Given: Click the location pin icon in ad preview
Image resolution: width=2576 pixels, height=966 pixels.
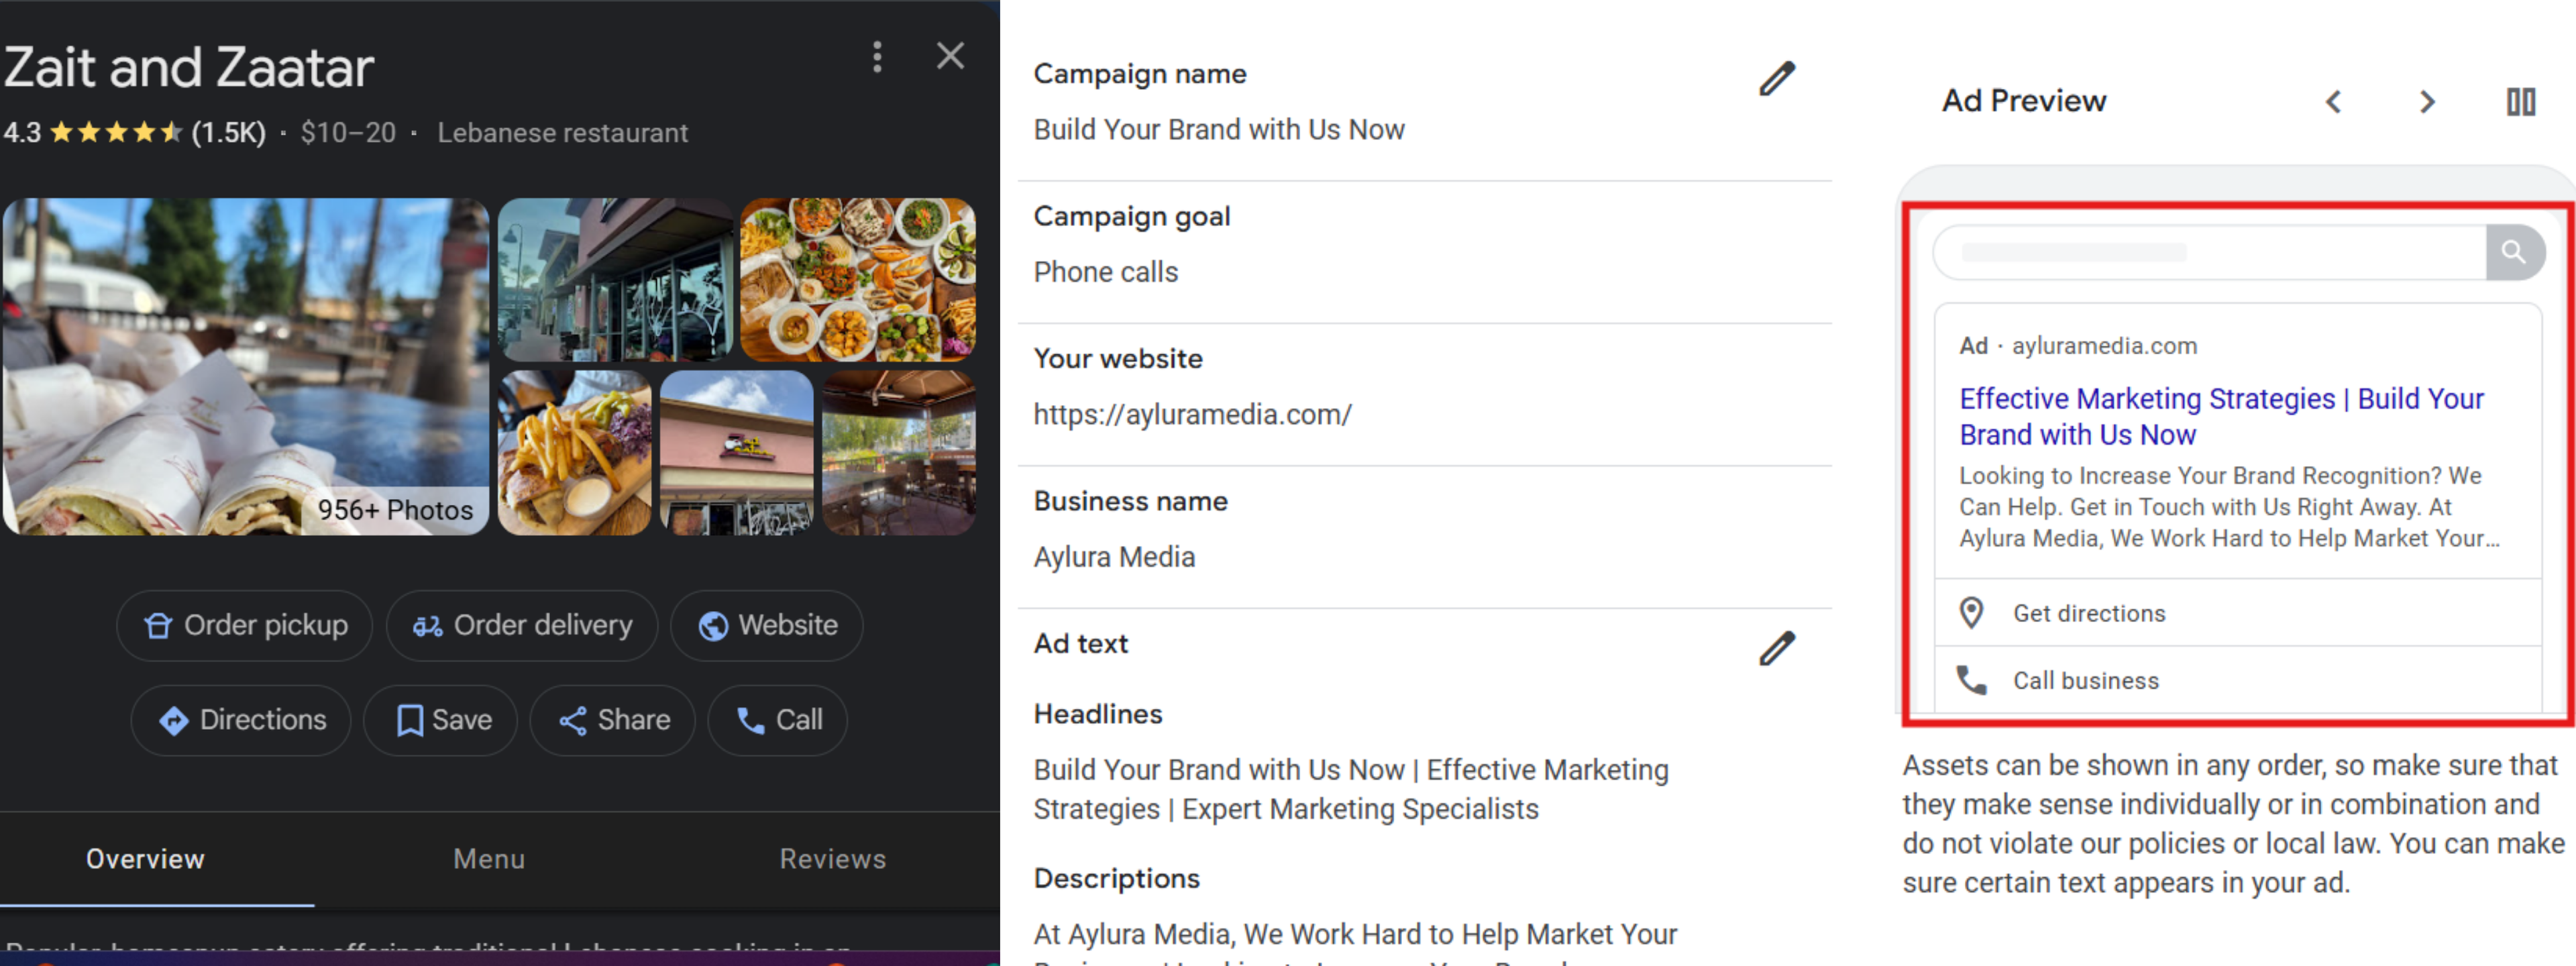Looking at the screenshot, I should click(1971, 613).
